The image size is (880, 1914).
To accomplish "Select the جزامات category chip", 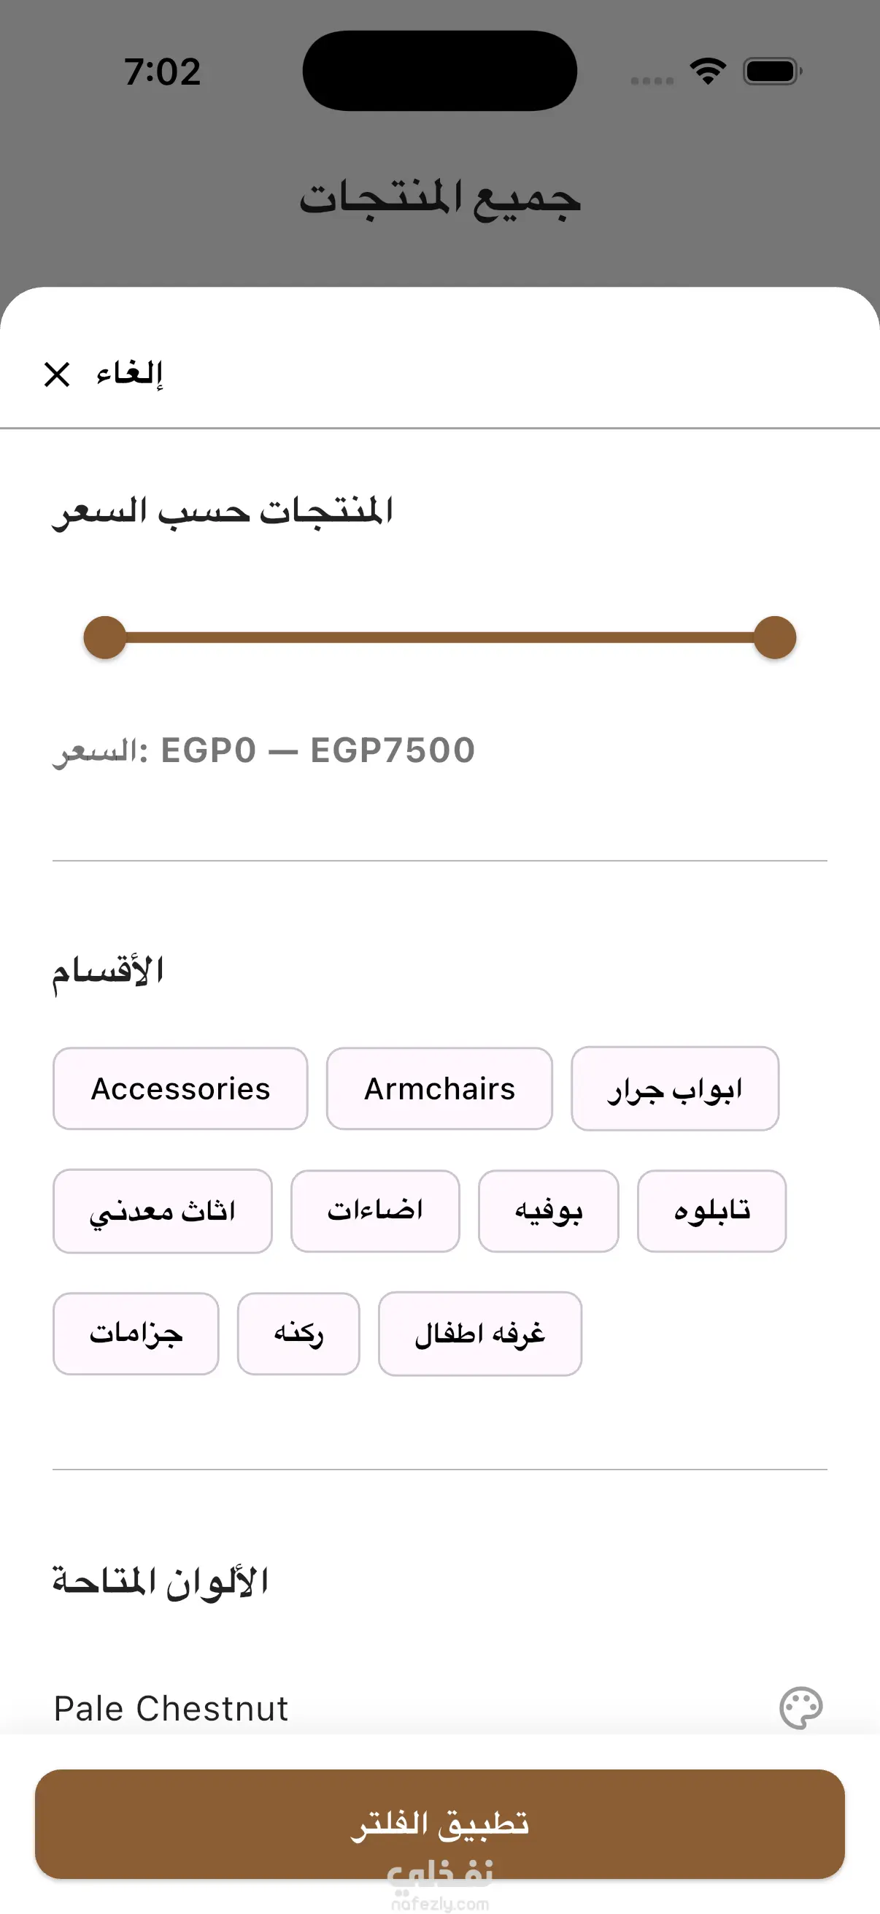I will pos(136,1334).
